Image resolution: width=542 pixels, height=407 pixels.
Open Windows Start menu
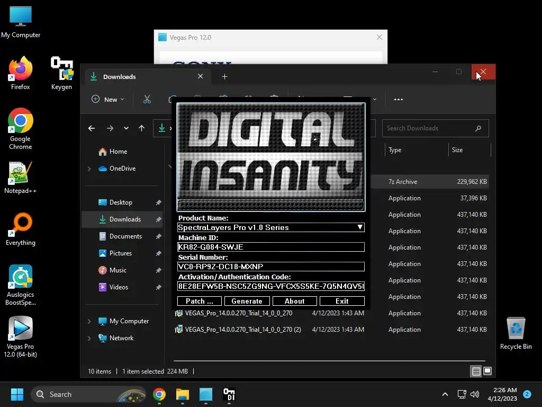17,394
